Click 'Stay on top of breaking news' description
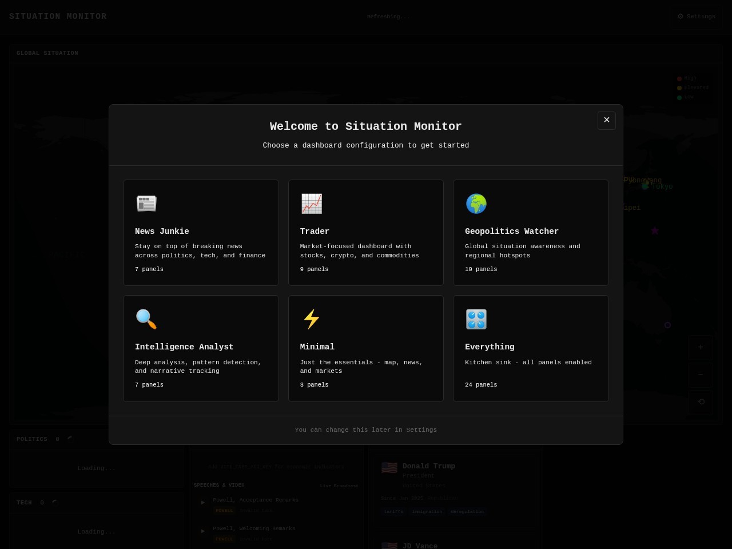Viewport: 732px width, 549px height. [x=200, y=251]
